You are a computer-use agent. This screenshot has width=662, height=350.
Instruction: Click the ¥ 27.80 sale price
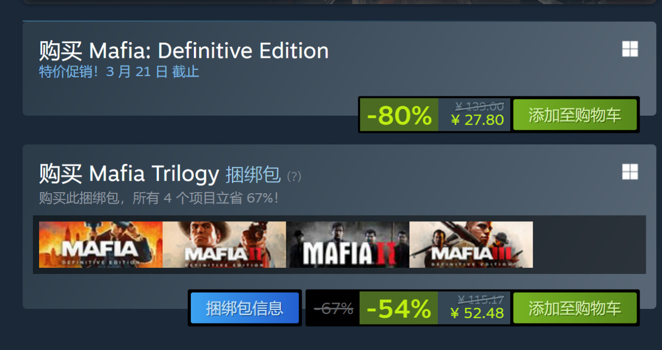(x=477, y=120)
